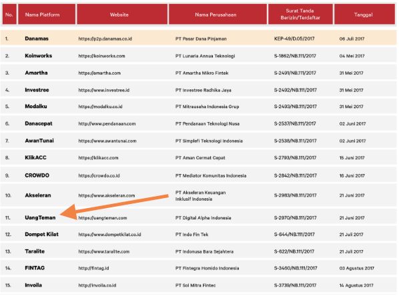
Task: Click company PT Akseleran Keuangan Inklusif Indonesia
Action: (201, 196)
